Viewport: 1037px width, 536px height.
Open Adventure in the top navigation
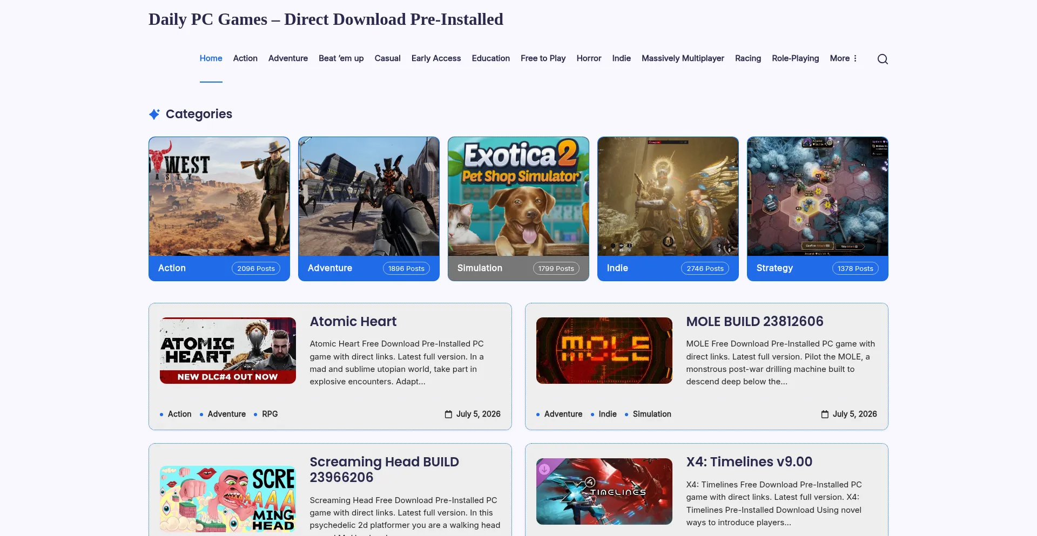(x=288, y=58)
